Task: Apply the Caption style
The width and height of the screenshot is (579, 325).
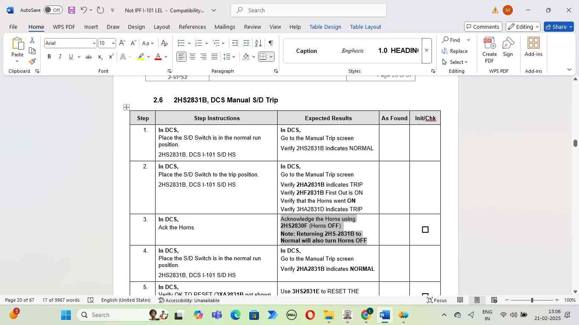Action: 306,51
